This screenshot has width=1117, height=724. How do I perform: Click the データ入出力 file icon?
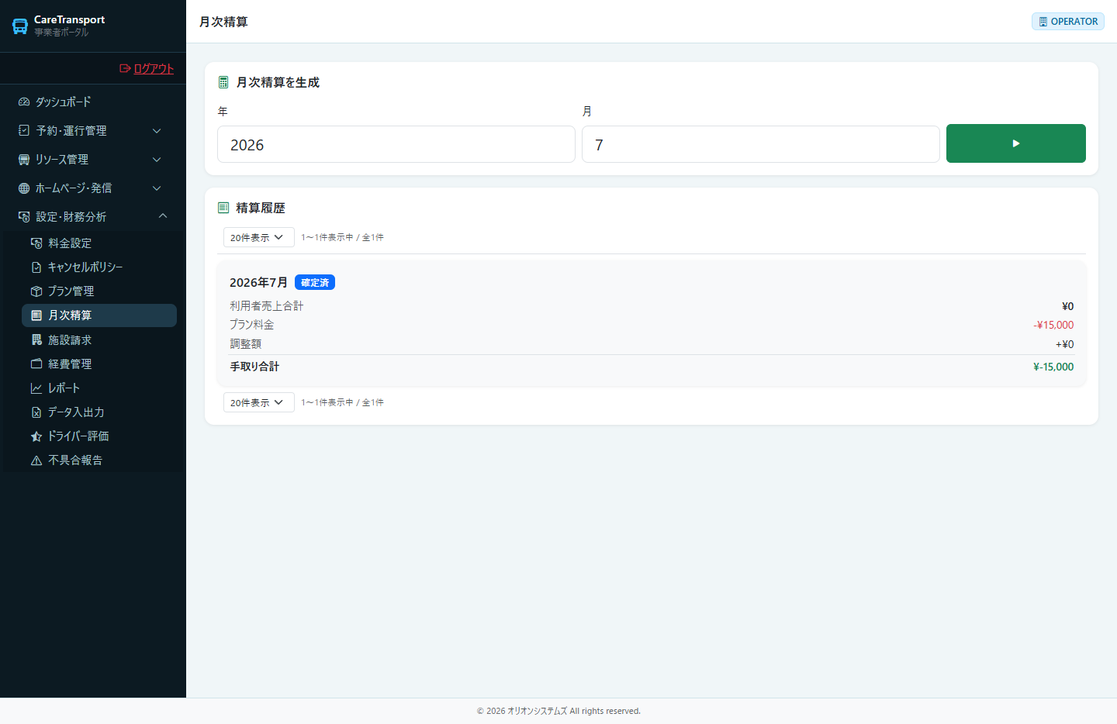(x=36, y=412)
